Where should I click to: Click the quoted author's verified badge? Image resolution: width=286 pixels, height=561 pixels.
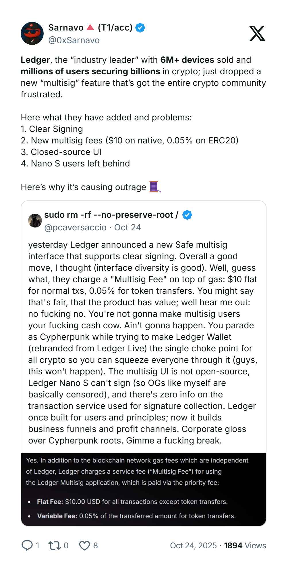pos(187,215)
